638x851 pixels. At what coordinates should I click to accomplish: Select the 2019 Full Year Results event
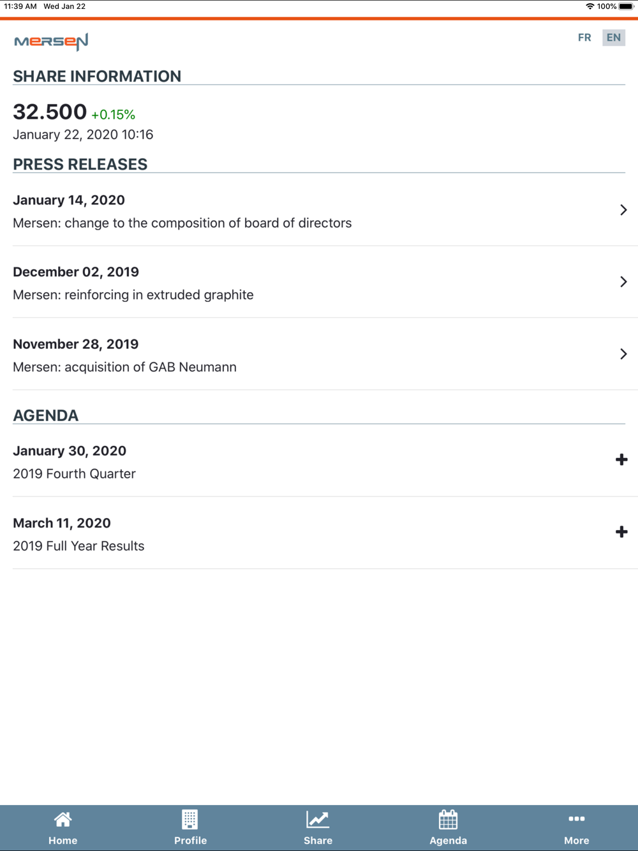78,546
